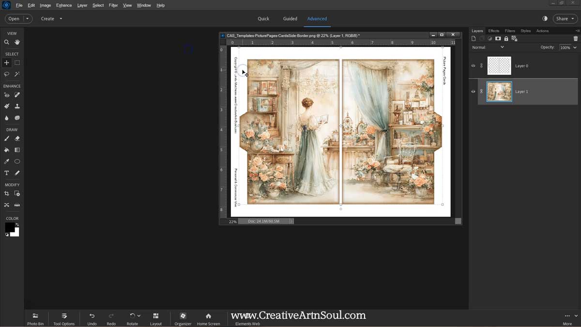The width and height of the screenshot is (581, 327).
Task: Reset colors to default black and white
Action: (7, 234)
